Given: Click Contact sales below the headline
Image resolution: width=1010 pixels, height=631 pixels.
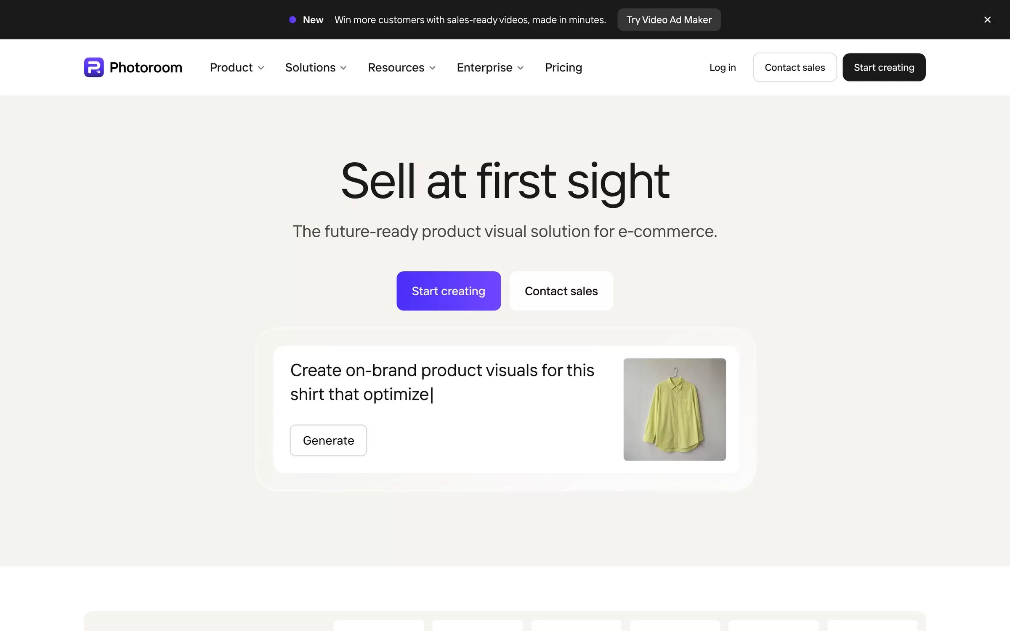Looking at the screenshot, I should point(561,291).
